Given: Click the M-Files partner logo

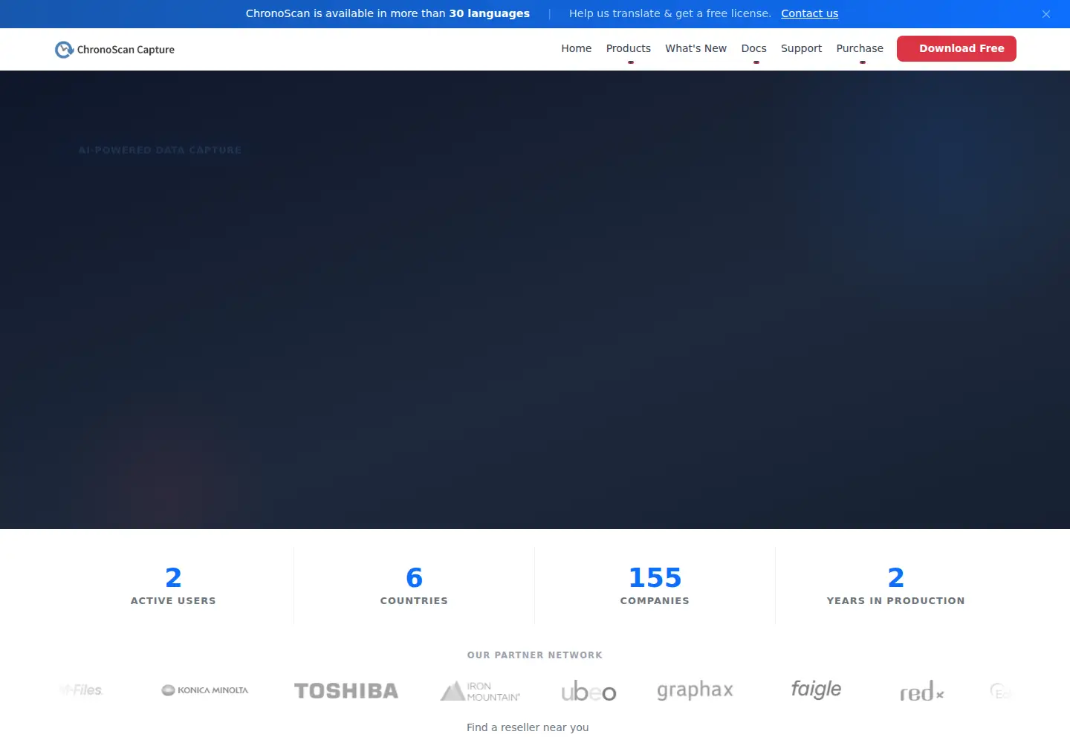Looking at the screenshot, I should click(x=81, y=690).
